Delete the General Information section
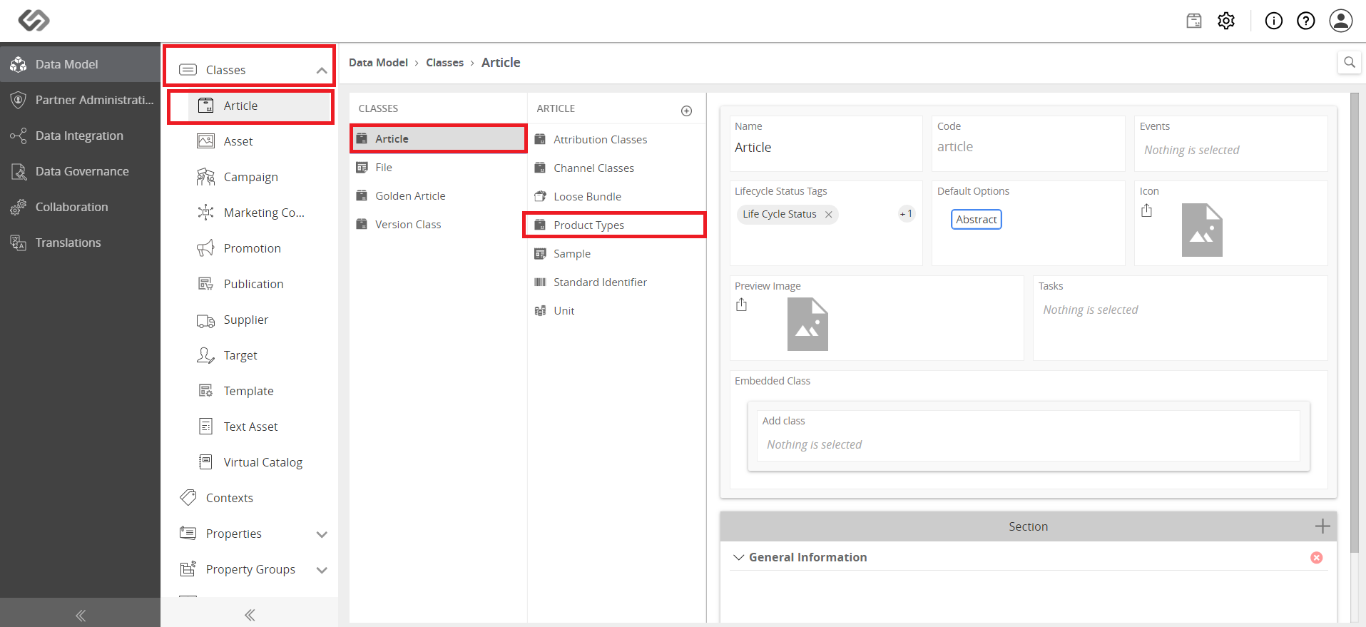This screenshot has width=1366, height=627. (1317, 558)
